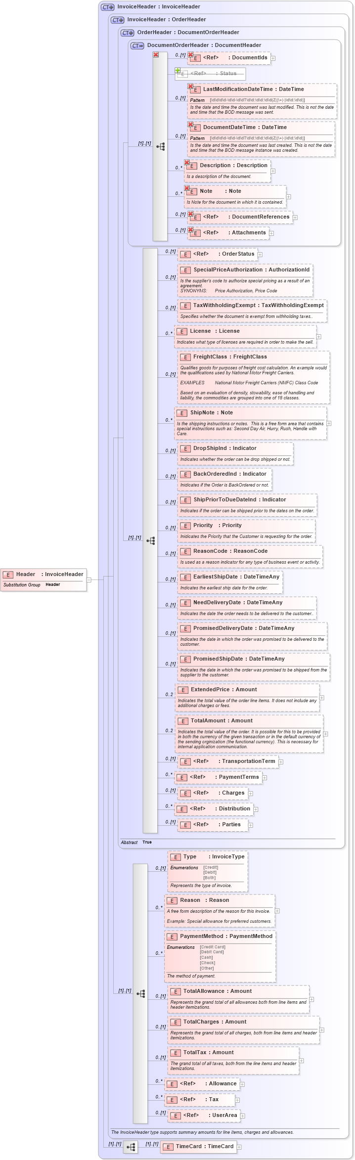Select the Tax reference element

click(x=200, y=1100)
